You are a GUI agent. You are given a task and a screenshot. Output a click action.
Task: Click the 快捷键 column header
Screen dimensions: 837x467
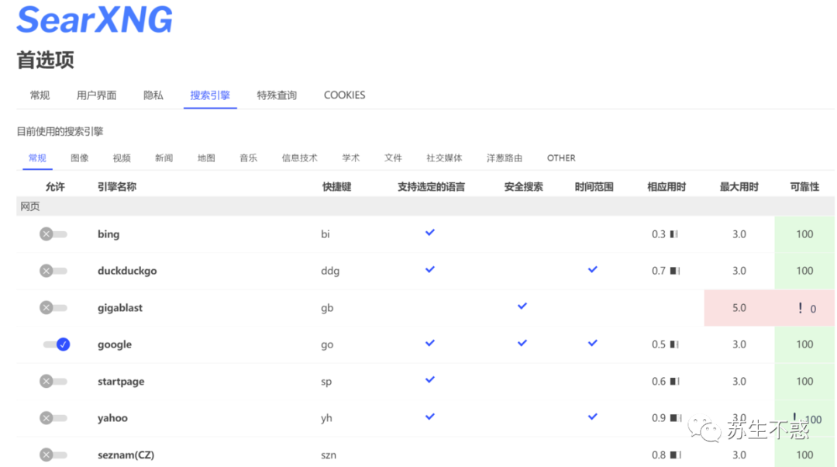tap(336, 187)
